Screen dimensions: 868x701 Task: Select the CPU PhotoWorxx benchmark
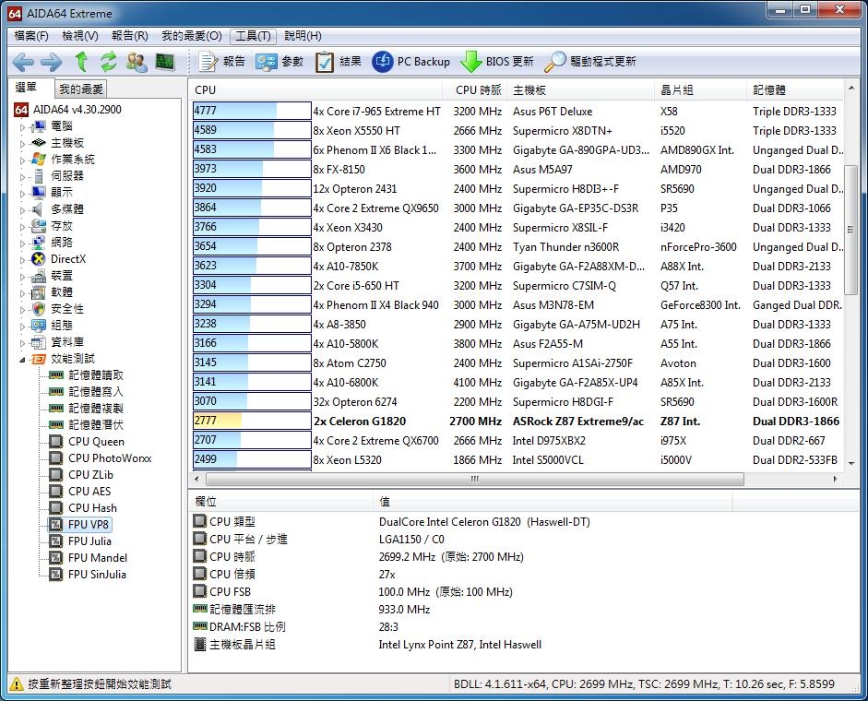tap(110, 458)
